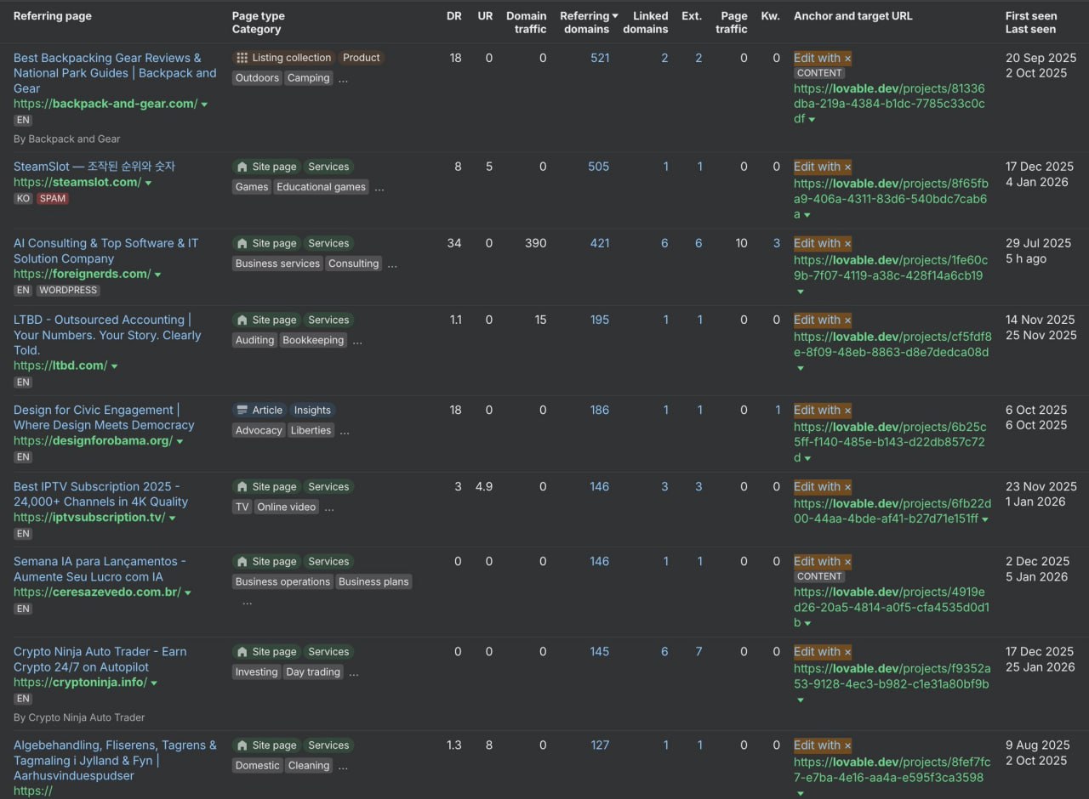Open the dropdown caret beside backpack-and-gear.com URL

(x=204, y=105)
